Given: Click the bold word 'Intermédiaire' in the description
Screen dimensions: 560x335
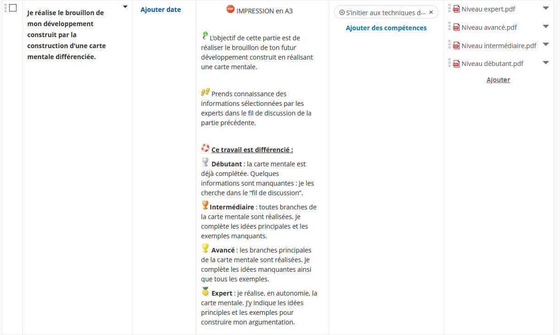Looking at the screenshot, I should [x=232, y=207].
